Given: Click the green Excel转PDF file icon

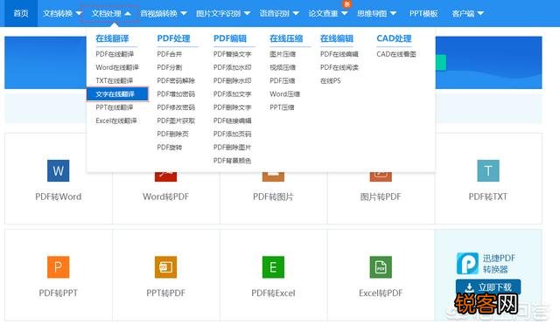Looking at the screenshot, I should pyautogui.click(x=381, y=267).
